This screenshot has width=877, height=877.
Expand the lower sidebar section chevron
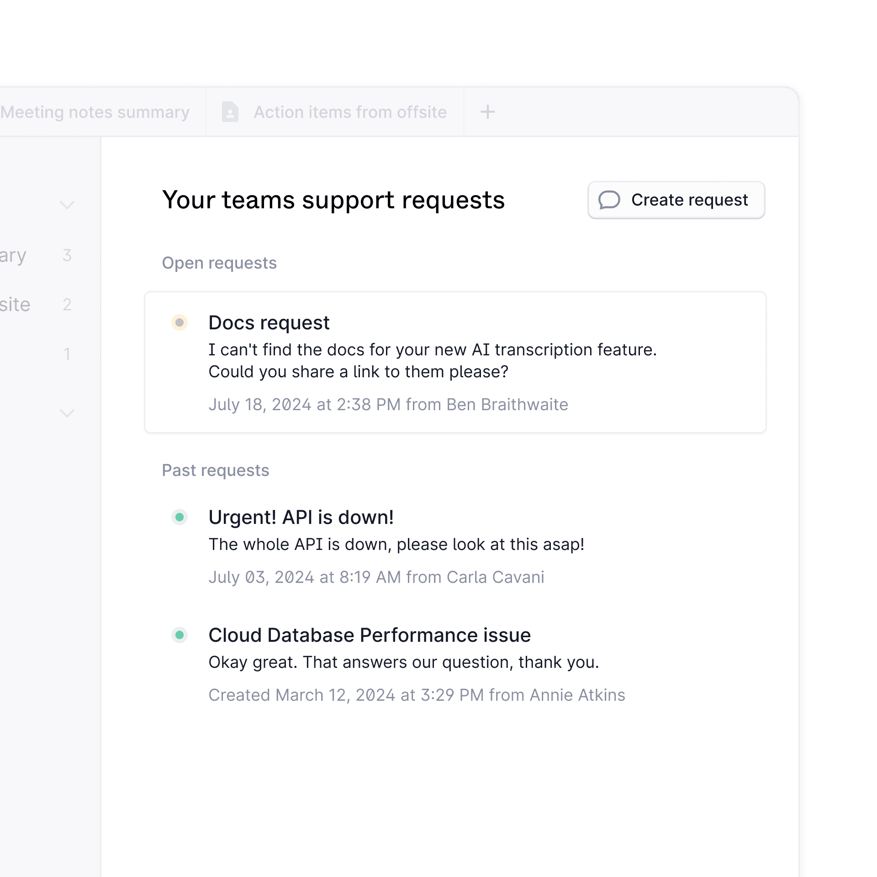[67, 413]
